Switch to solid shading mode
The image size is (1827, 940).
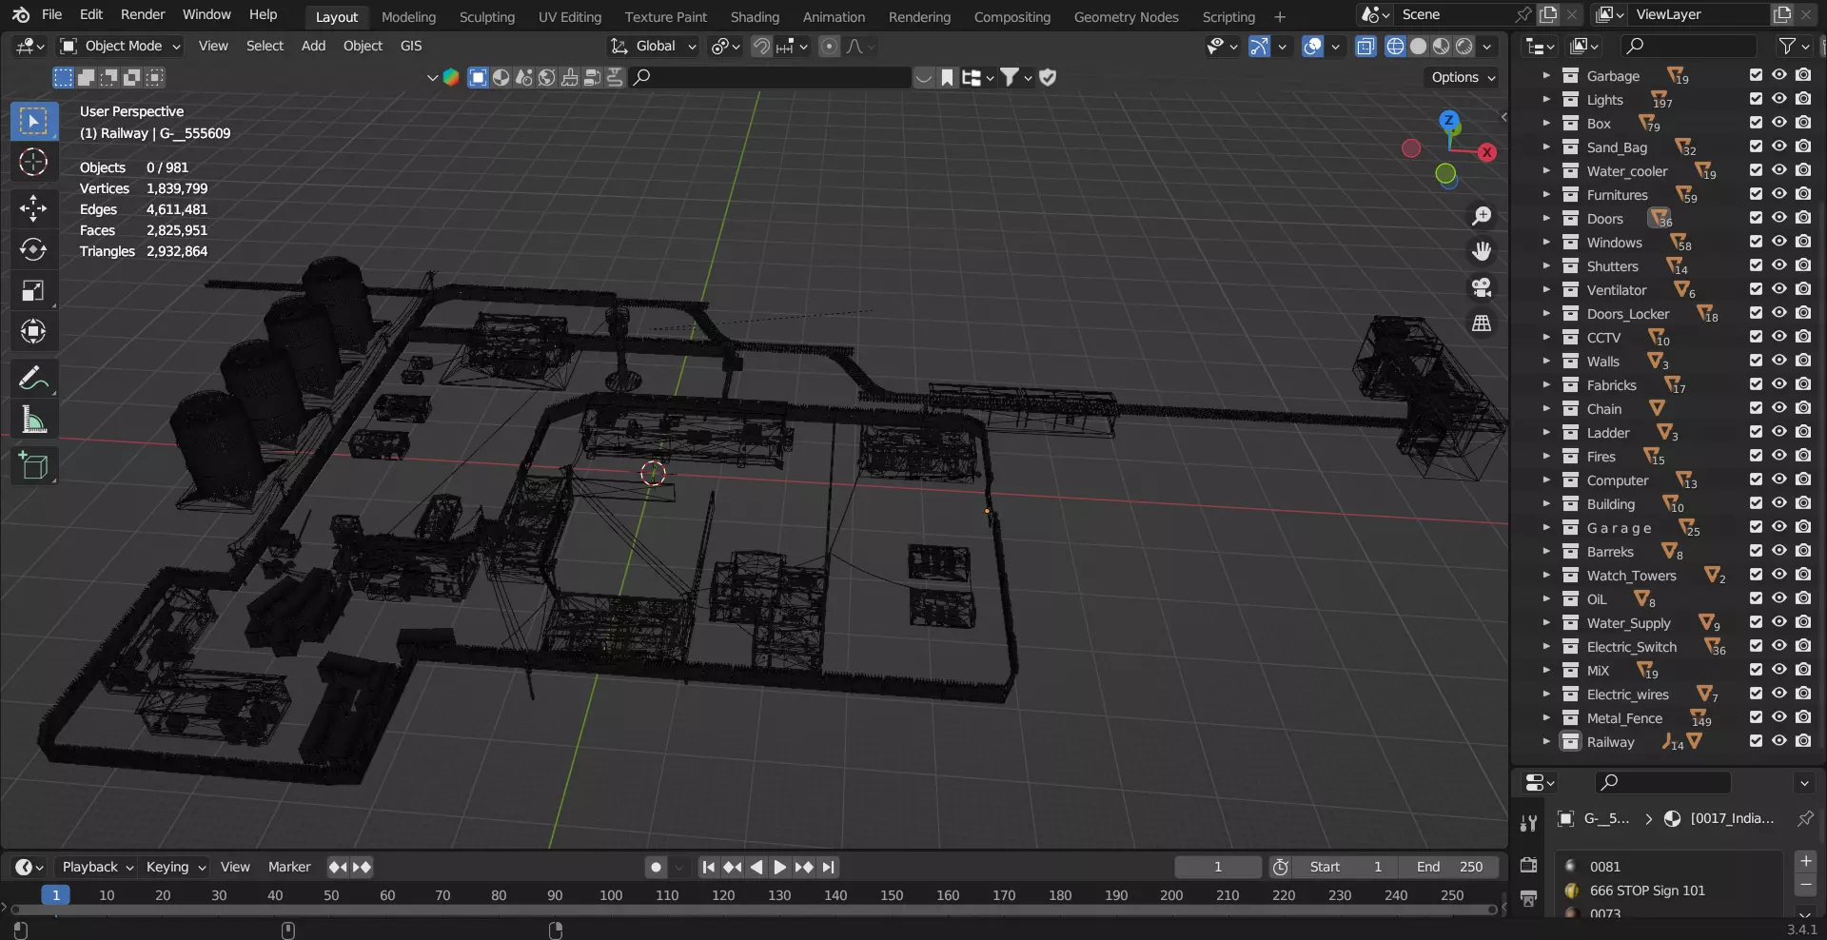pos(1418,47)
